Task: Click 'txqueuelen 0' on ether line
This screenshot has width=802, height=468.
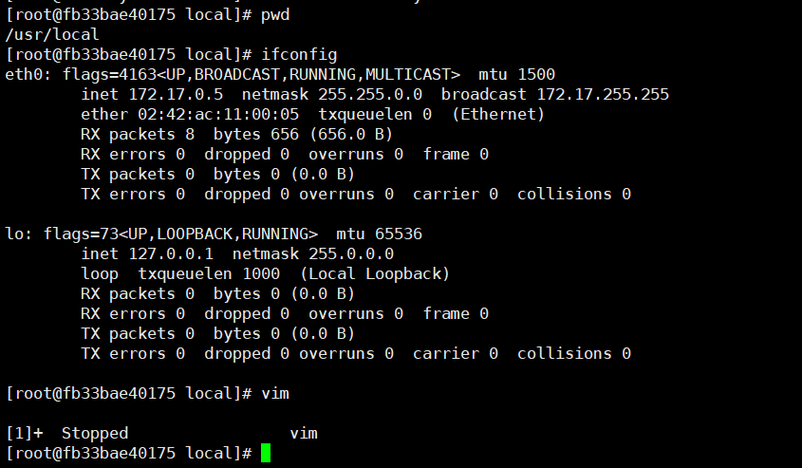Action: [x=375, y=115]
